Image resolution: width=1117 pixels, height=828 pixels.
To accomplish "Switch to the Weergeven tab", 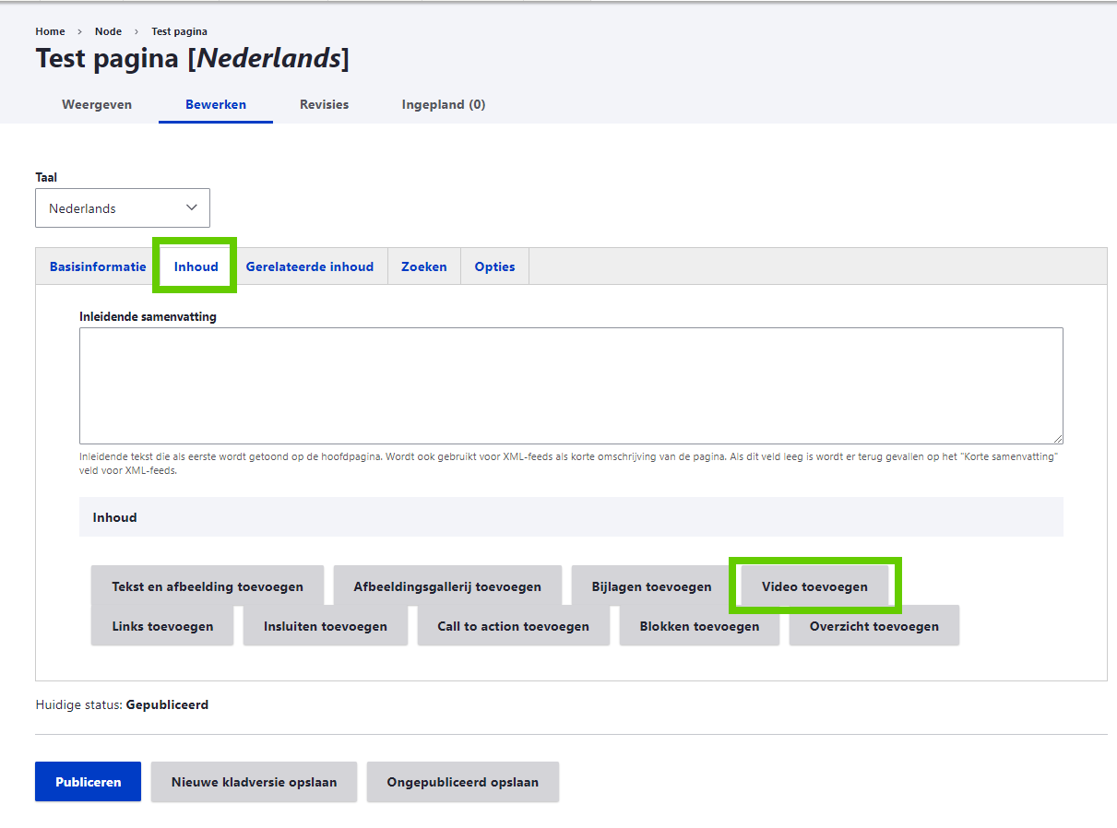I will tap(97, 104).
